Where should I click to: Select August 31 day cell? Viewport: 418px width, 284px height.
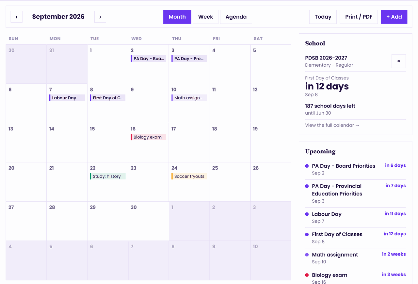[x=67, y=64]
